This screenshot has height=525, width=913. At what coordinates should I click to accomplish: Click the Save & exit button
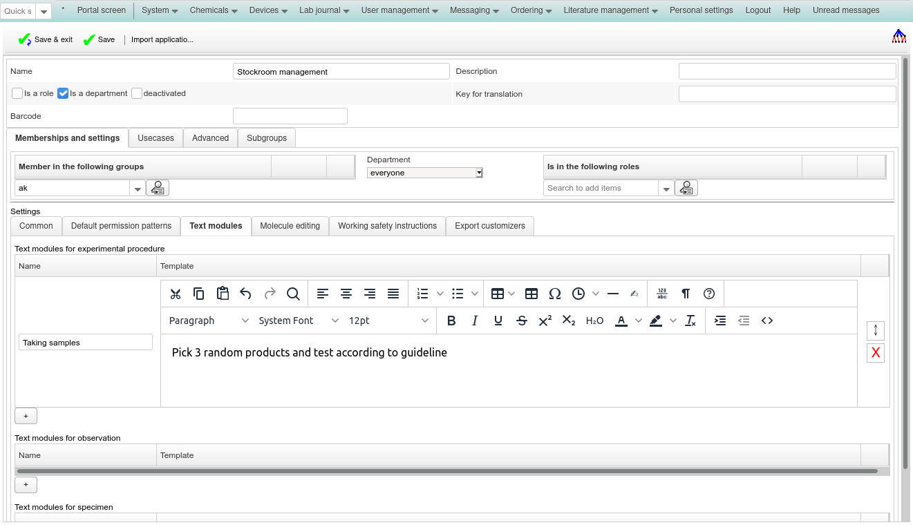[46, 40]
